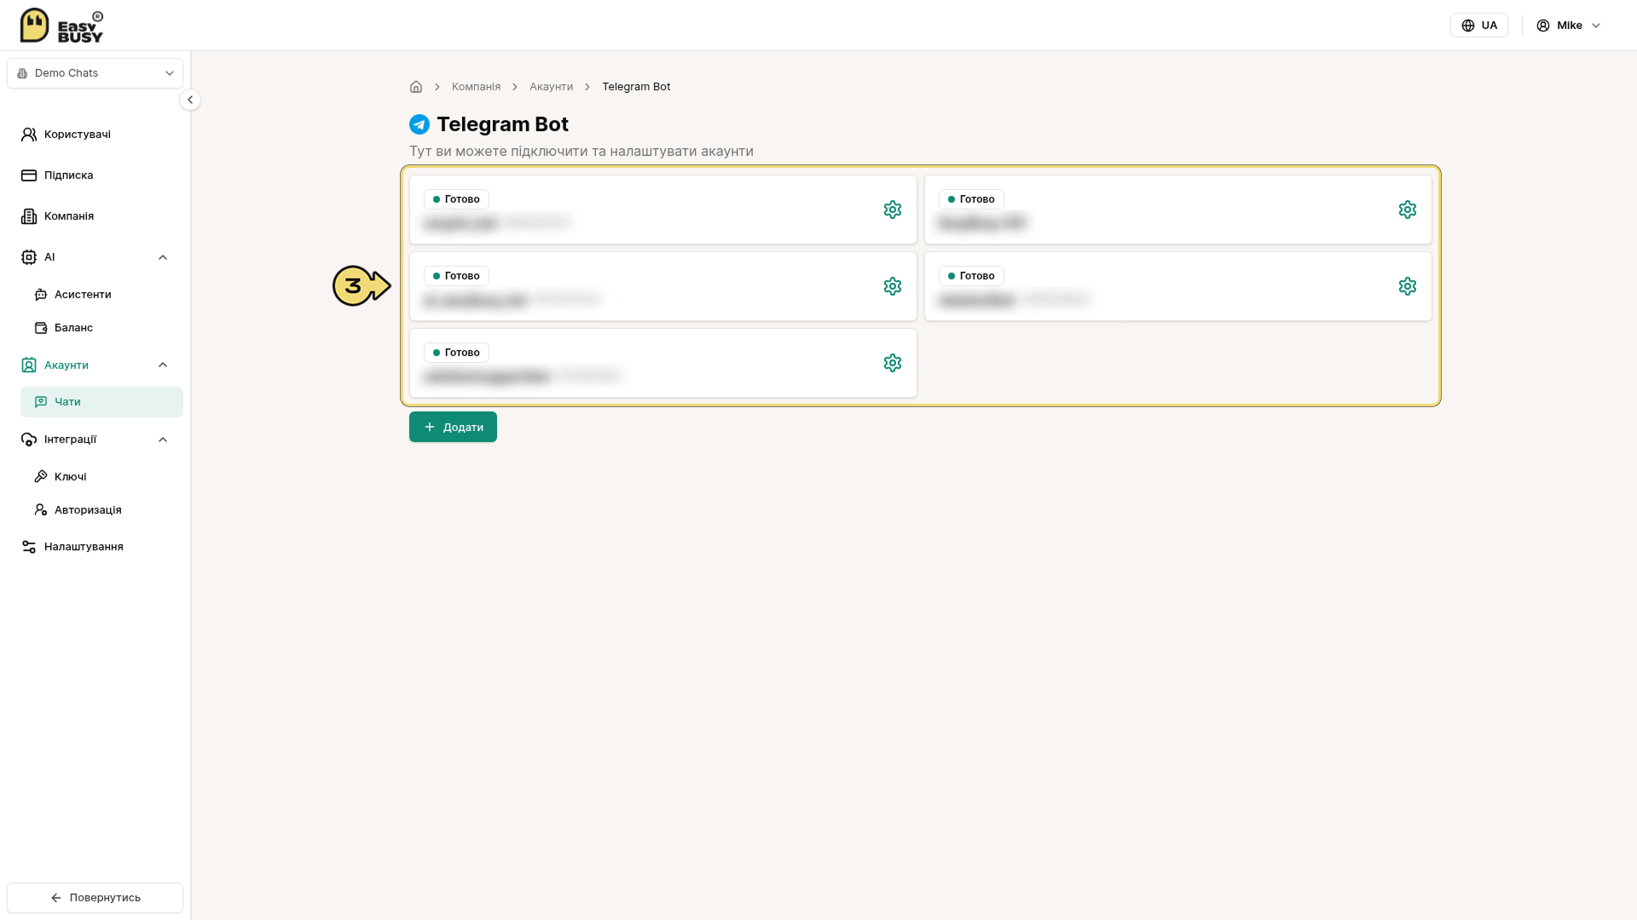
Task: Open the Компанія sidebar item
Action: click(95, 216)
